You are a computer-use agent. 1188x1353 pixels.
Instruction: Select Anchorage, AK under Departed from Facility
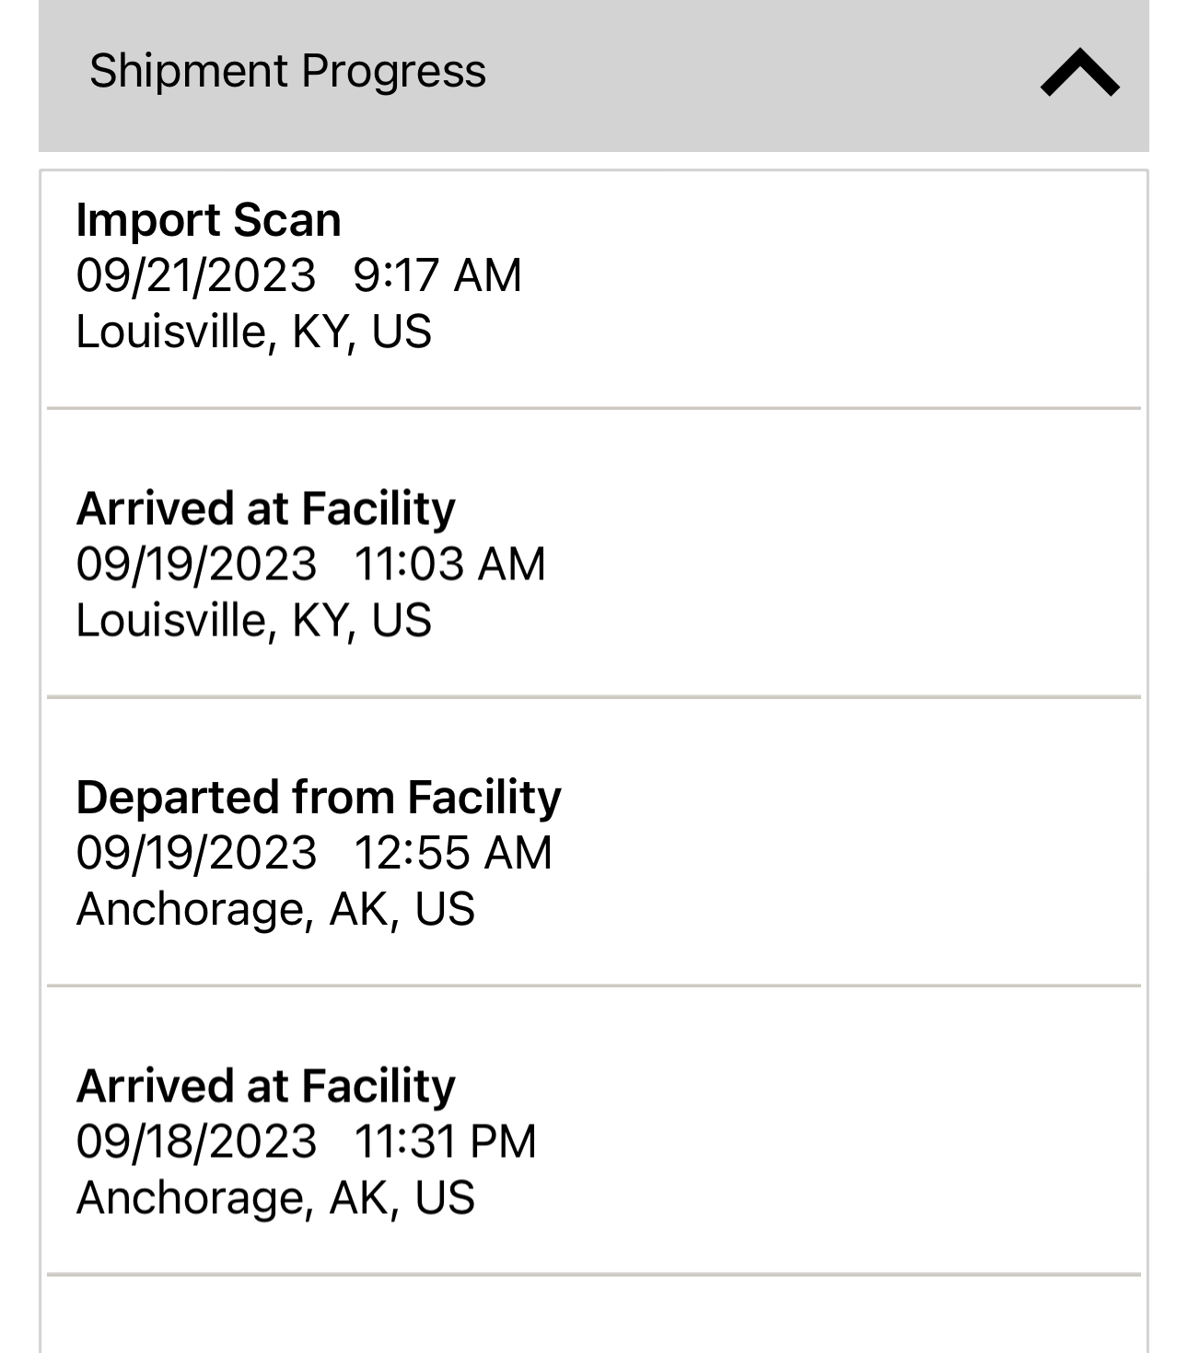click(x=275, y=909)
